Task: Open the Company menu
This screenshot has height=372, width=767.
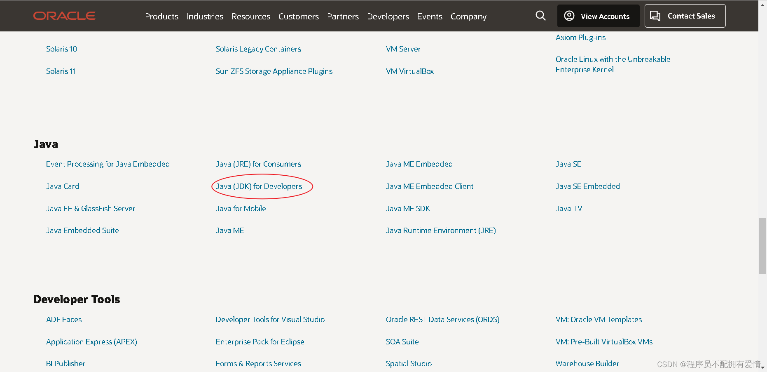Action: [x=468, y=16]
